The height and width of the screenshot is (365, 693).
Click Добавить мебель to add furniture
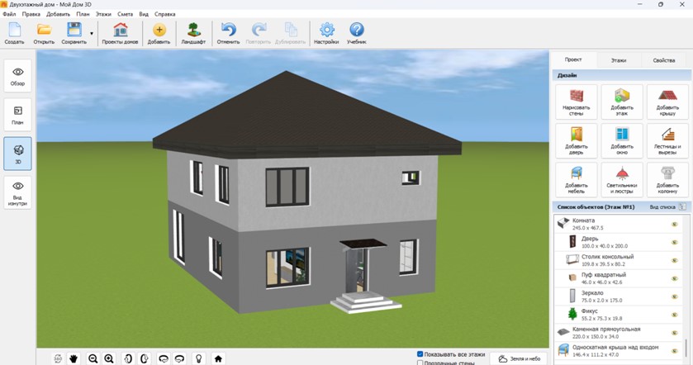(x=577, y=180)
